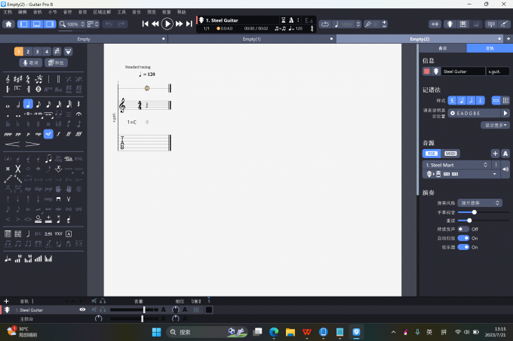Open the Steel Mart sound bank dropdown

point(461,164)
